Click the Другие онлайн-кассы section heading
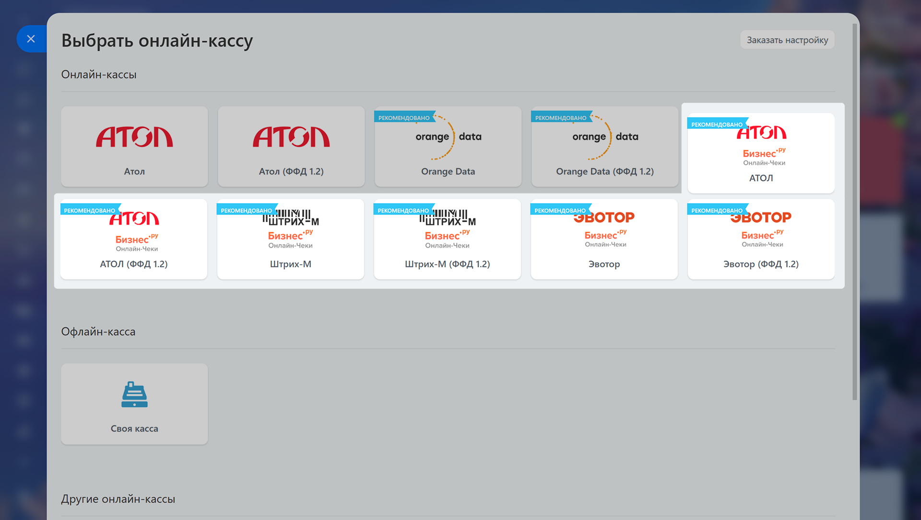The image size is (921, 520). click(118, 498)
